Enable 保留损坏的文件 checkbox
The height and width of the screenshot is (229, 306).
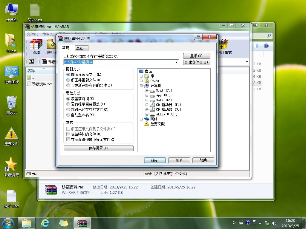click(x=68, y=134)
